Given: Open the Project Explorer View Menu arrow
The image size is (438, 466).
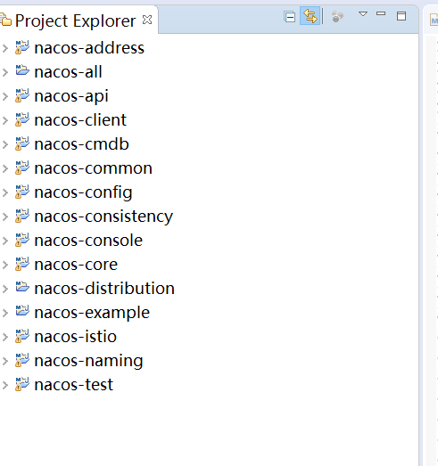Looking at the screenshot, I should point(363,13).
